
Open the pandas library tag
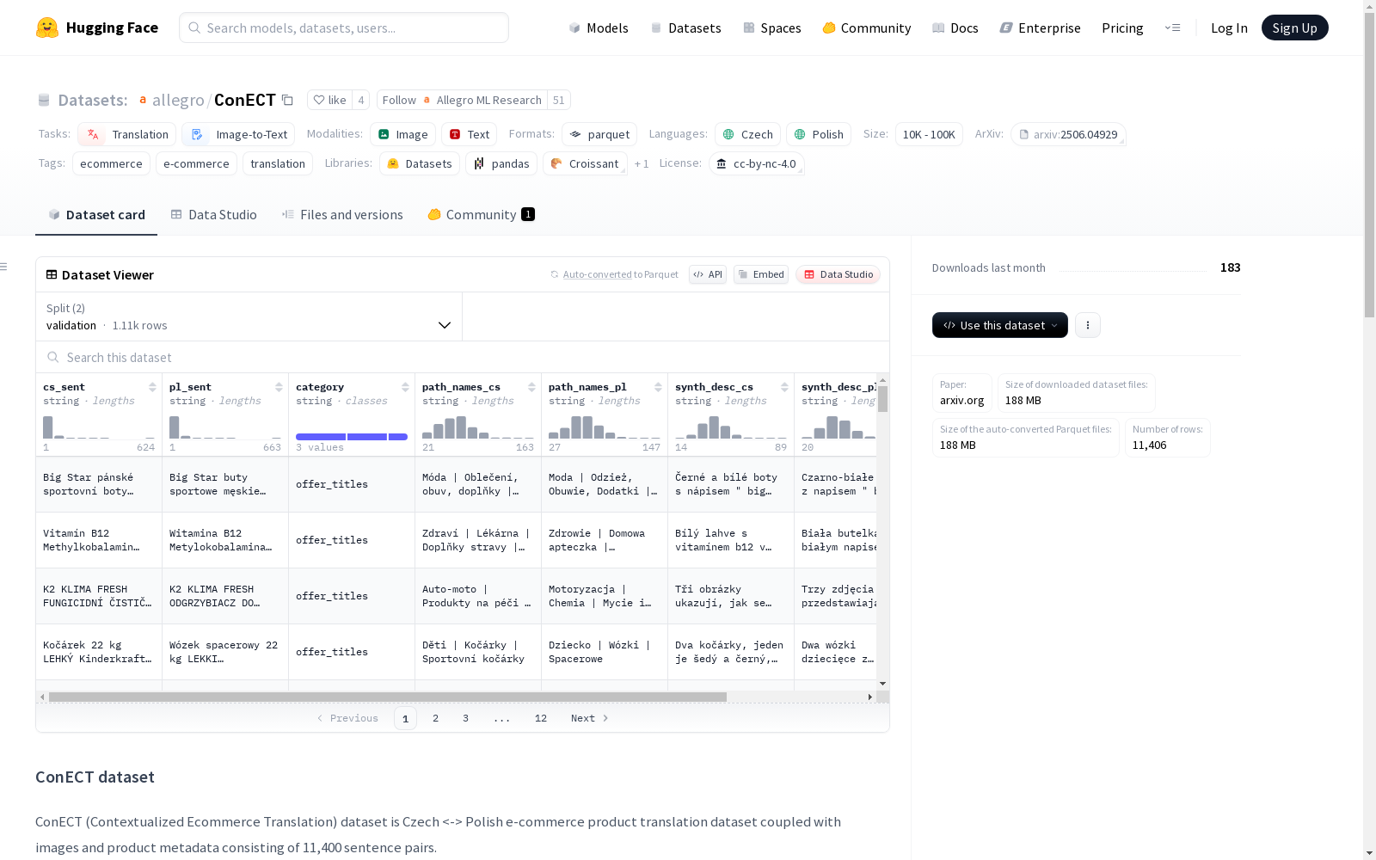tap(501, 163)
